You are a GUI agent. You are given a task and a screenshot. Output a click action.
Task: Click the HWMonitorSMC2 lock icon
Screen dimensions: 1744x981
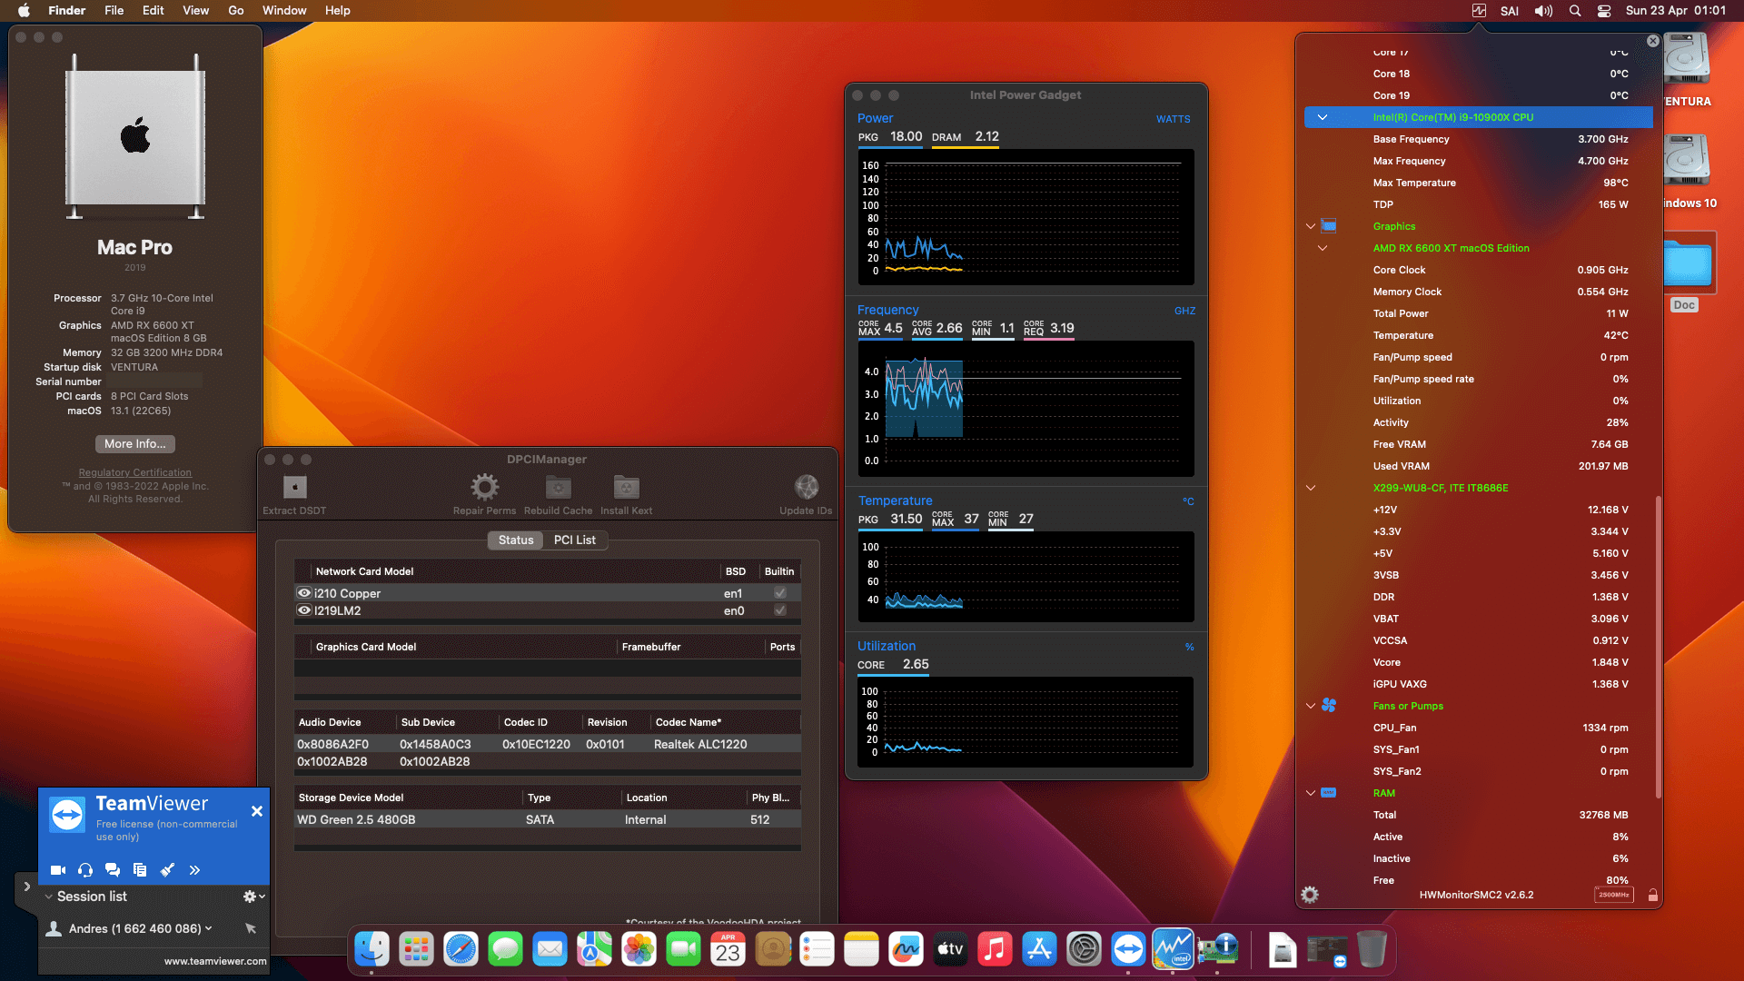coord(1653,896)
